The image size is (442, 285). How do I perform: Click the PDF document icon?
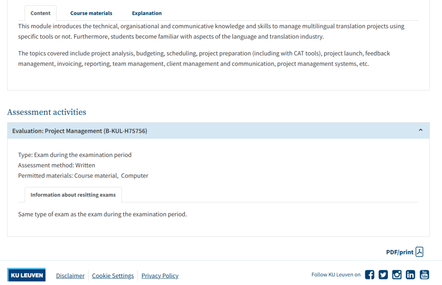pos(419,252)
